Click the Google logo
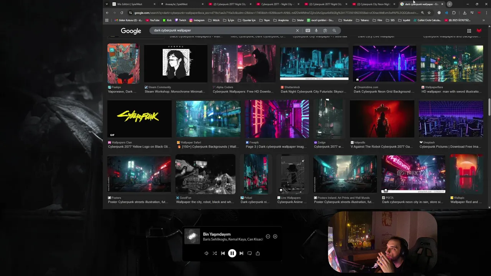491x276 pixels. point(131,31)
